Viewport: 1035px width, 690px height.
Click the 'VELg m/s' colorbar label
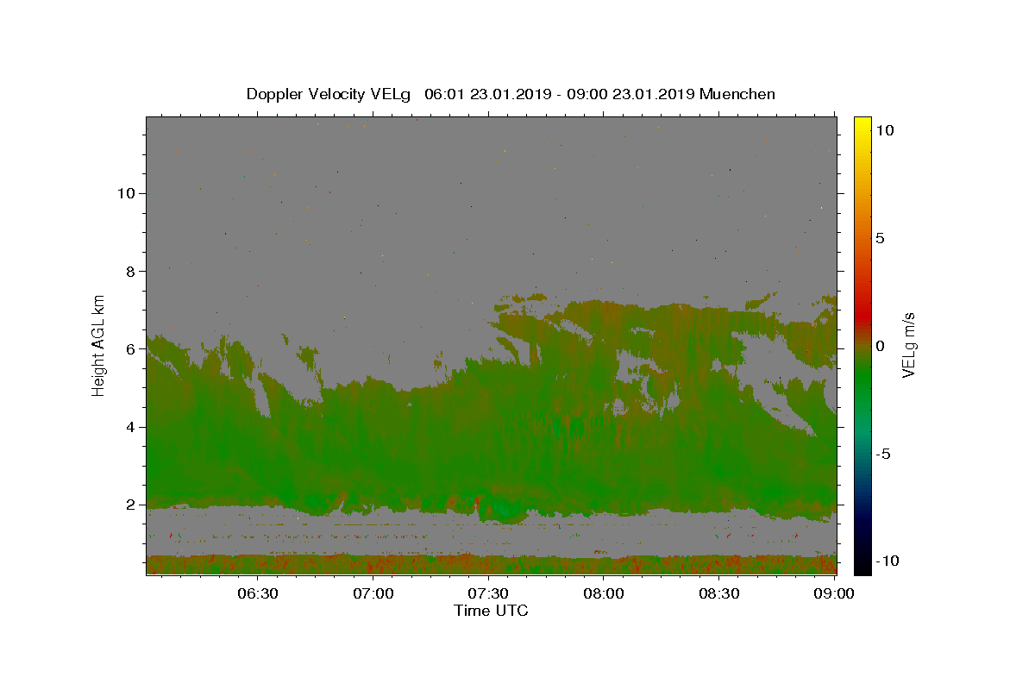point(908,344)
